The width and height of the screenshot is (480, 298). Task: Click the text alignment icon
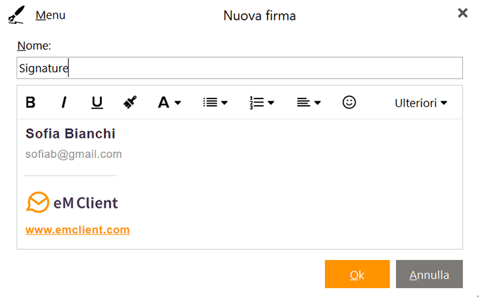click(x=304, y=102)
